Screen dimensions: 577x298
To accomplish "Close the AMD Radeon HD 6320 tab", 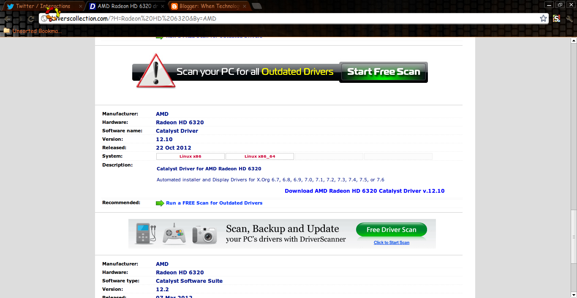I will coord(163,6).
